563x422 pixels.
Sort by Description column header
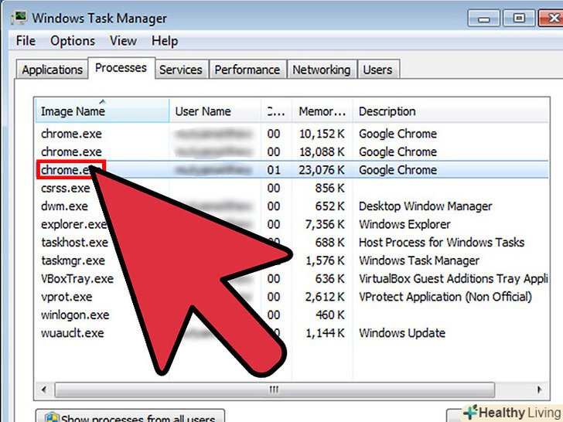click(x=450, y=111)
